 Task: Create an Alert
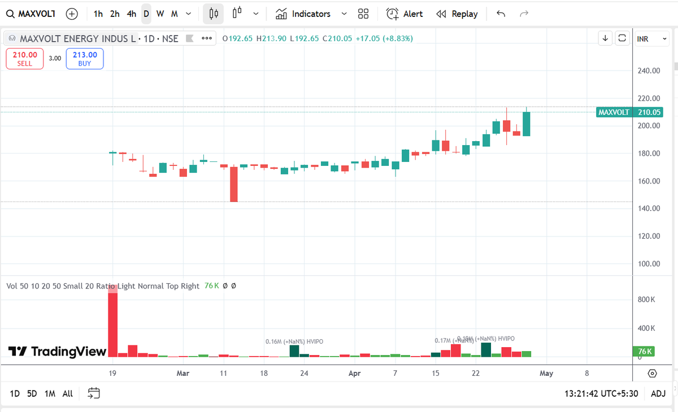tap(405, 14)
